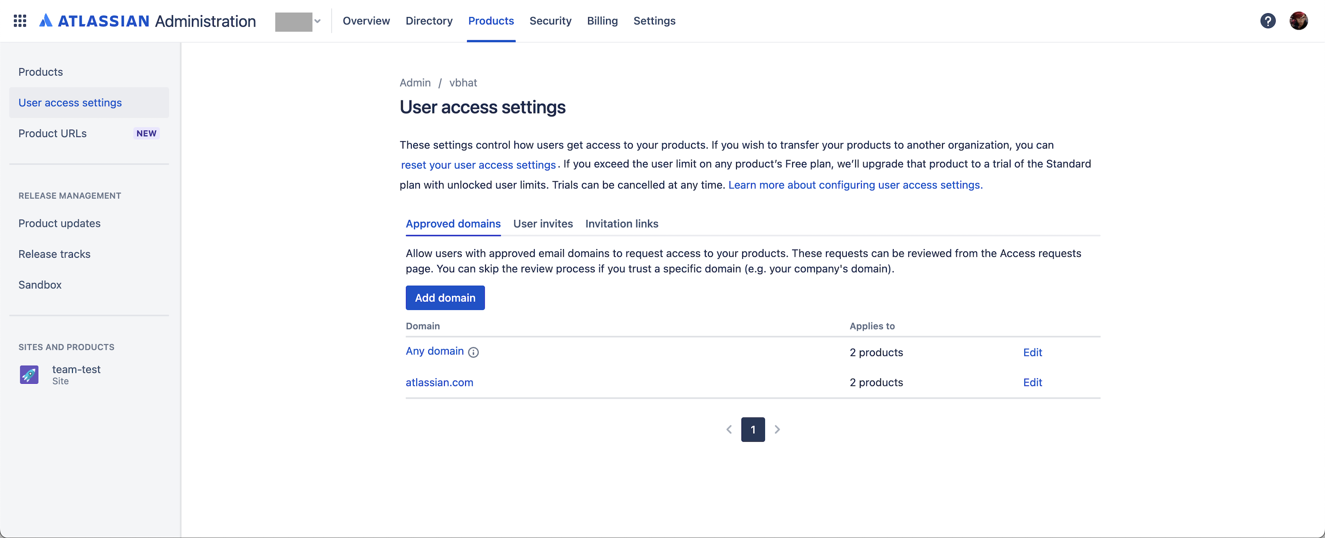This screenshot has width=1325, height=538.
Task: Open reset your user access settings link
Action: point(478,165)
